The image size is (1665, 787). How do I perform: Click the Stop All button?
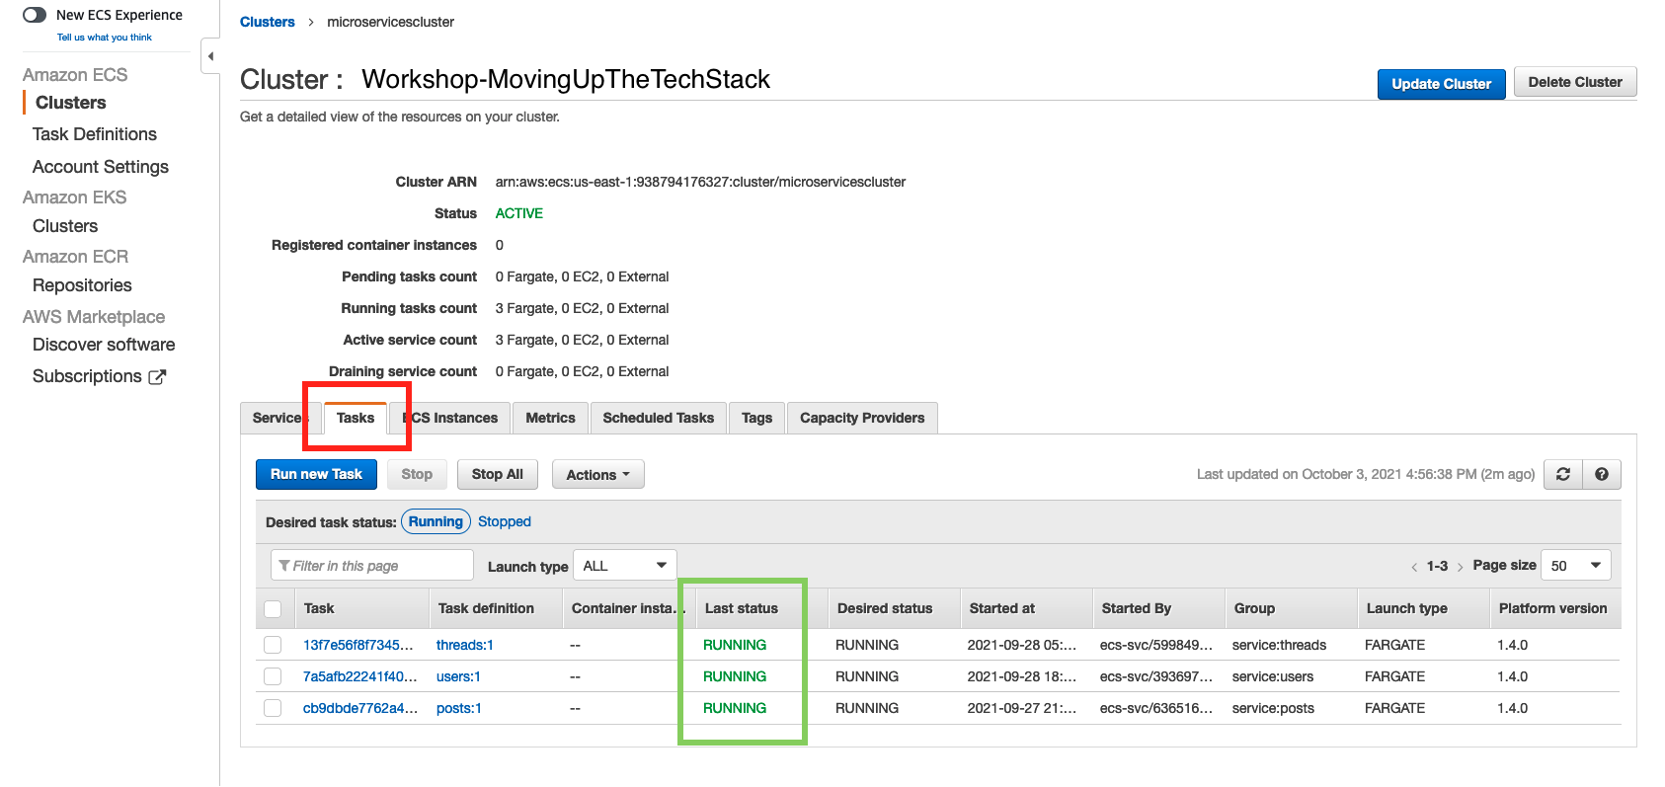tap(498, 474)
